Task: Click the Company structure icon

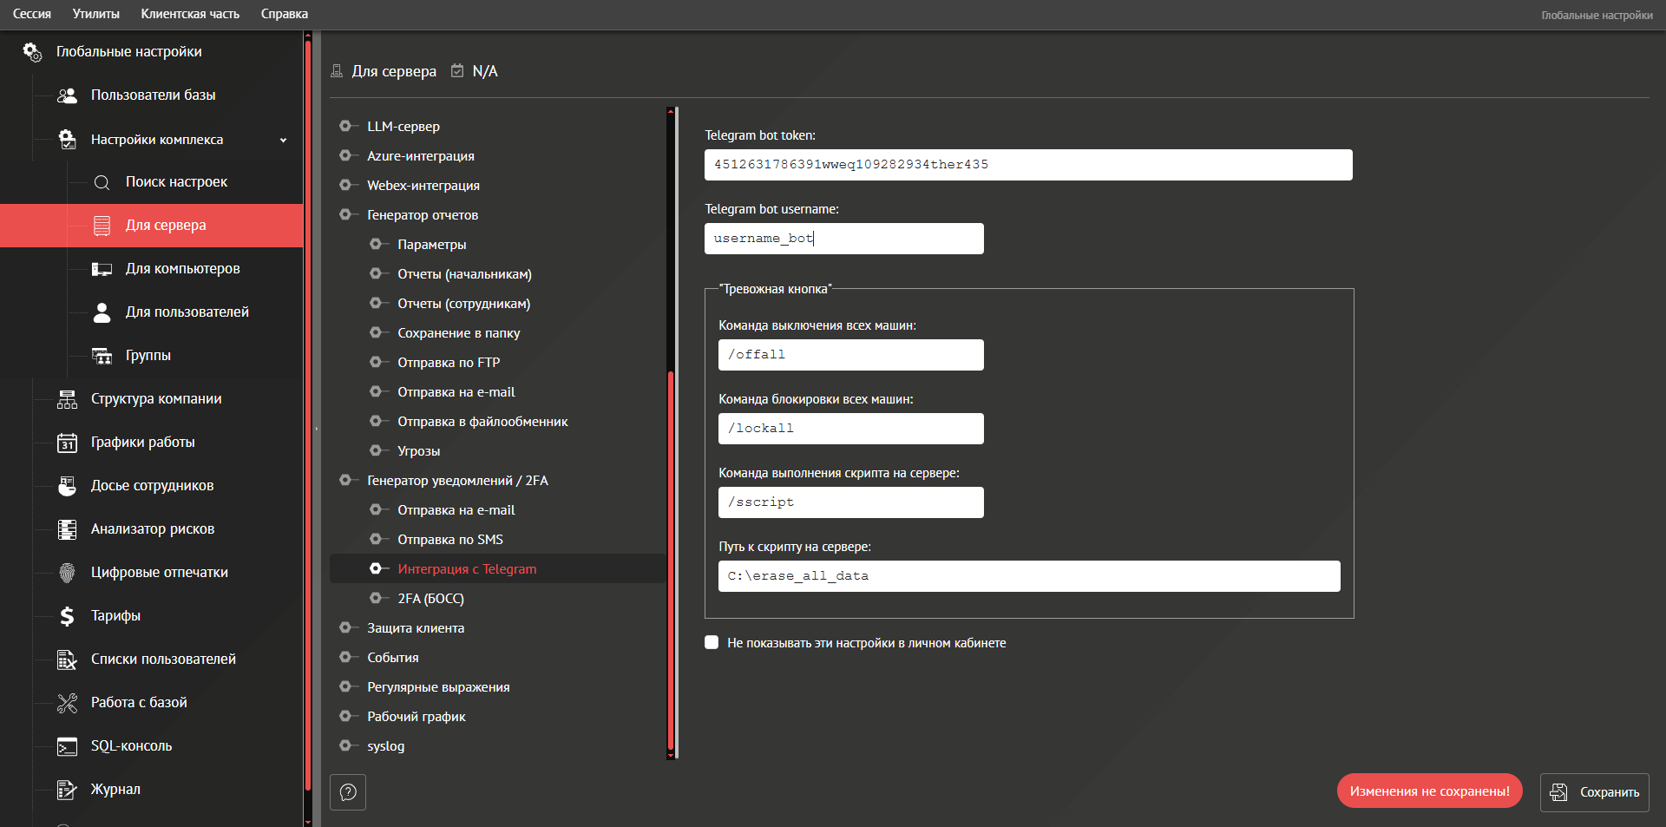Action: (67, 399)
